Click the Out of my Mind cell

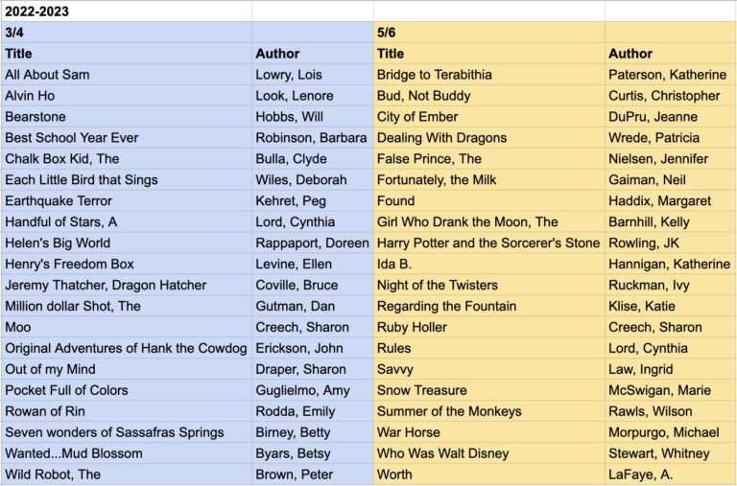[x=127, y=369]
